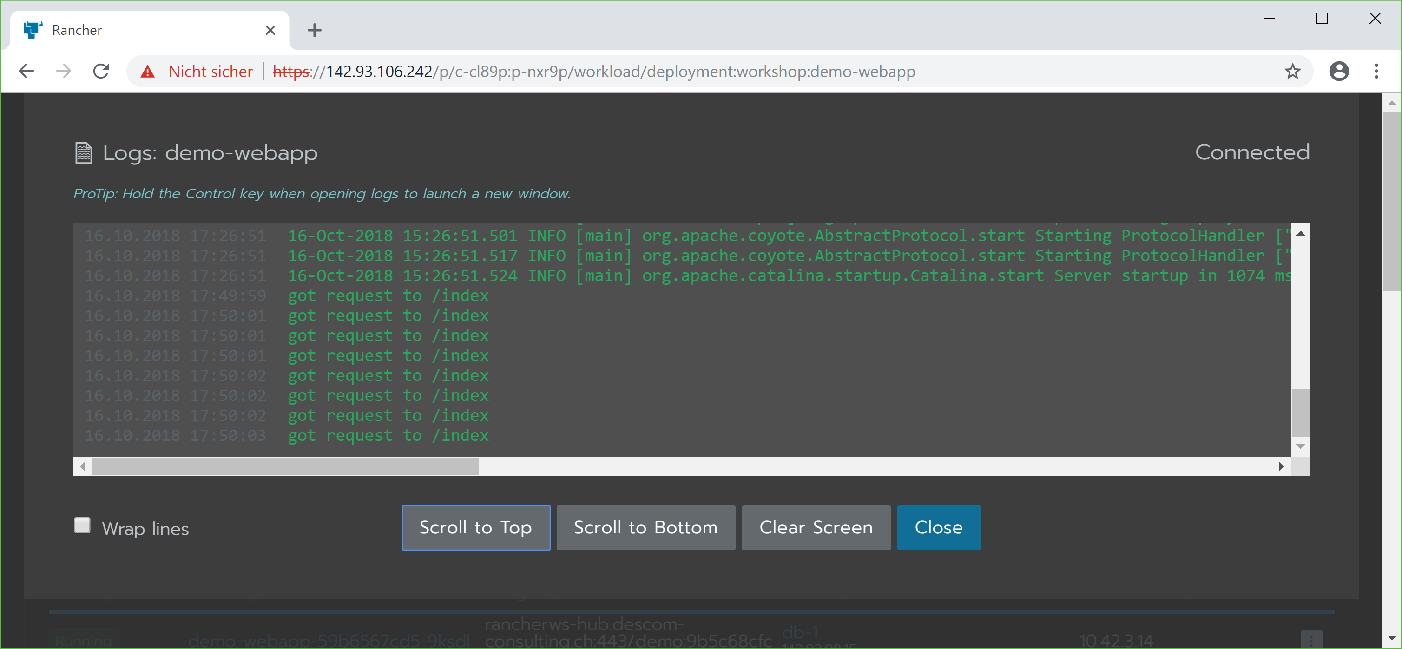Click the 'Nicht sicher' warning triangle icon
The width and height of the screenshot is (1402, 649).
point(147,71)
